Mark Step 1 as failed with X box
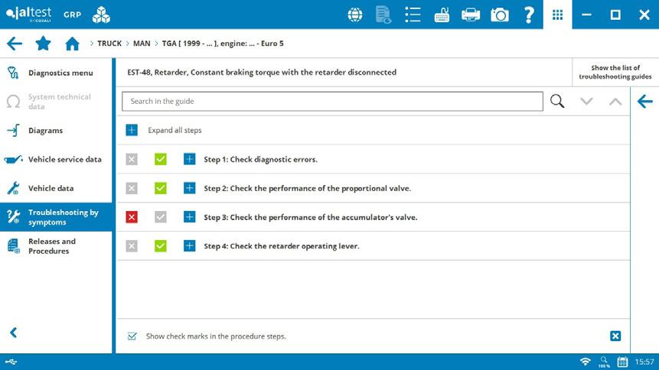The image size is (659, 370). point(132,159)
